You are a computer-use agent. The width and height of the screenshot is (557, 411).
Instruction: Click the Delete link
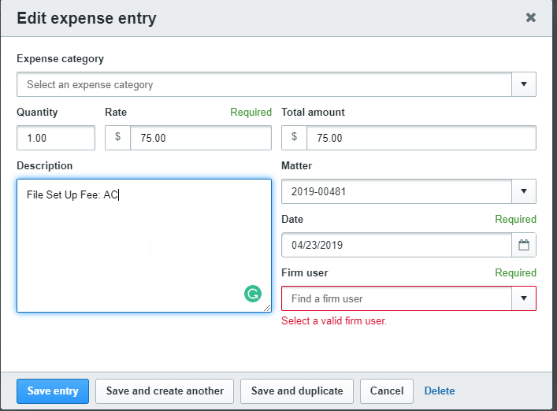coord(440,391)
